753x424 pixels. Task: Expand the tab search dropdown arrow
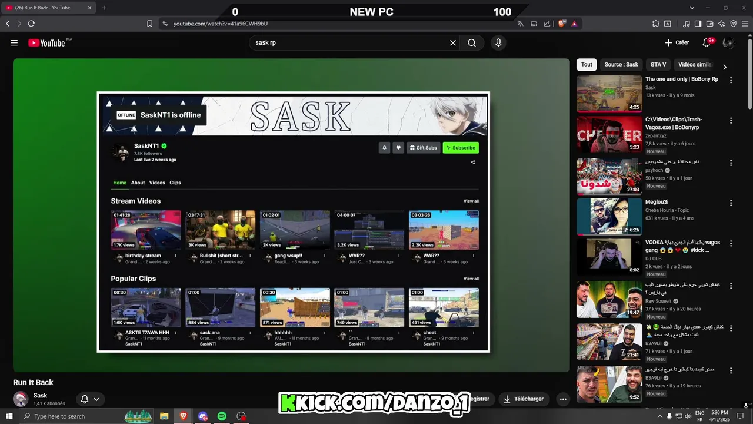[692, 8]
